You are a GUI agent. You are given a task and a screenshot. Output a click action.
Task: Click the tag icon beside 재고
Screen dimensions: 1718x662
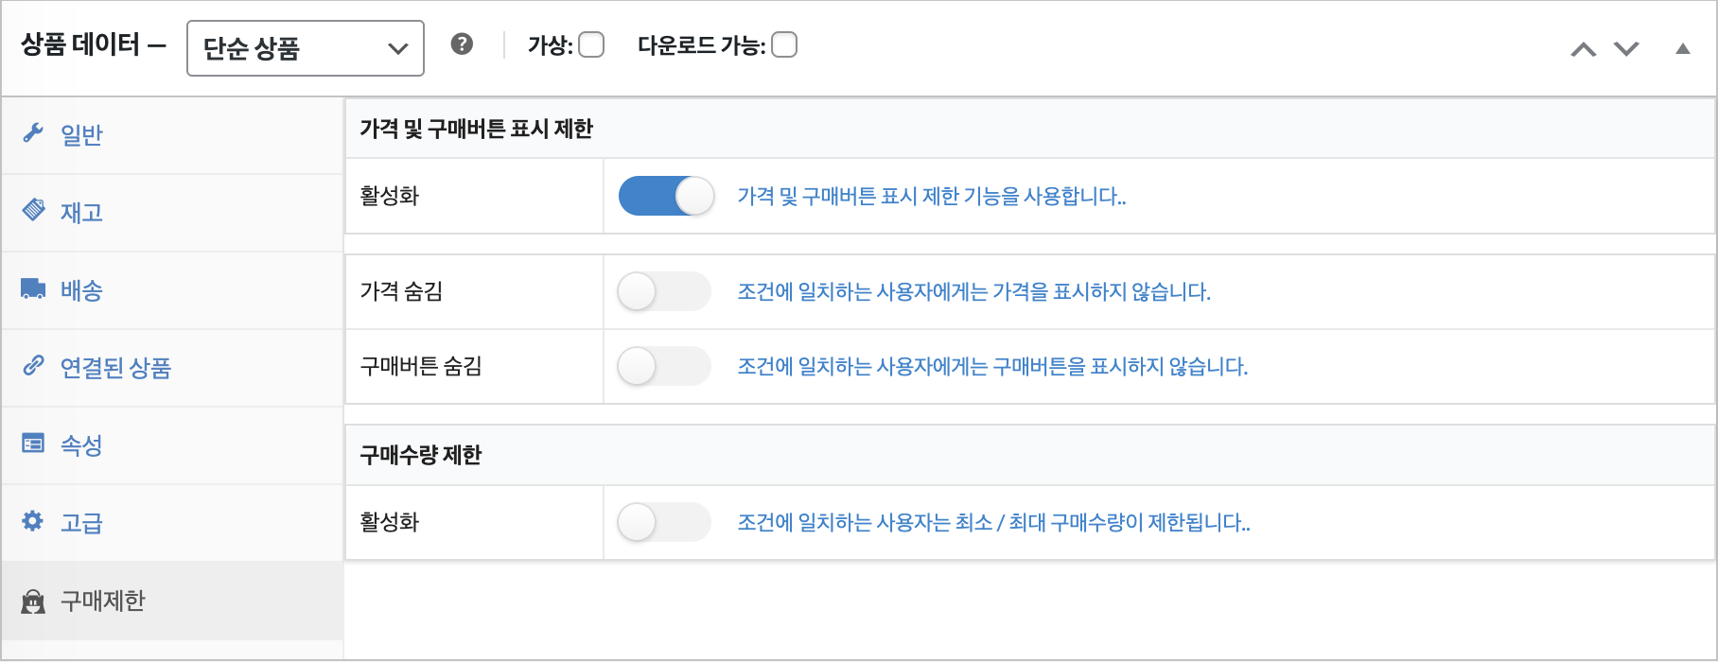pos(33,210)
